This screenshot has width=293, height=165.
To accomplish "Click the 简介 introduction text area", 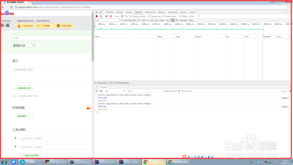I will tap(52, 74).
